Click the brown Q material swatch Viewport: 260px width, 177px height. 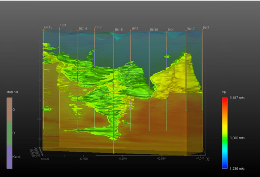9,109
